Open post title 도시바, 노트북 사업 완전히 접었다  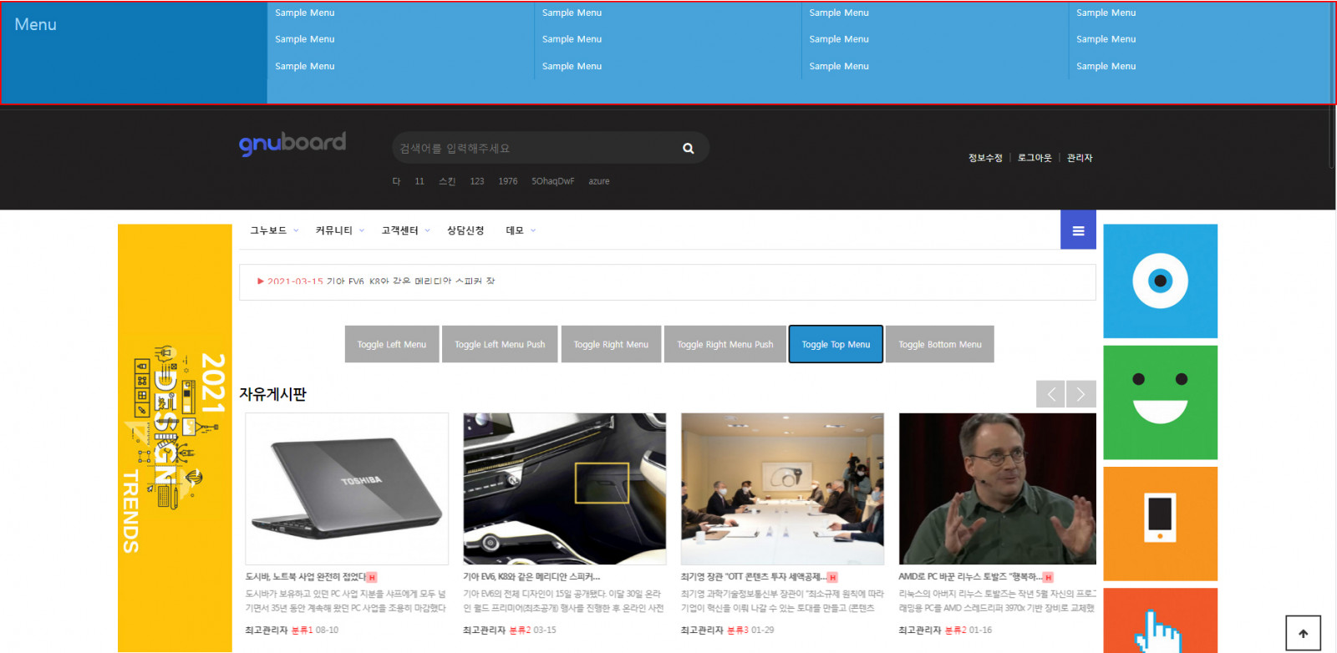click(x=305, y=577)
